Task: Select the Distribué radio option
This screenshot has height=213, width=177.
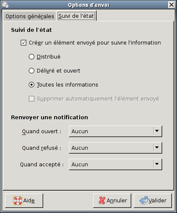Action: point(31,57)
